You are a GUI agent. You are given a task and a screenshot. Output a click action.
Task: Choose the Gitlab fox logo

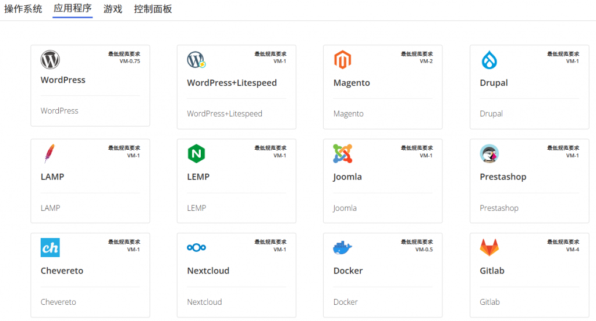489,248
